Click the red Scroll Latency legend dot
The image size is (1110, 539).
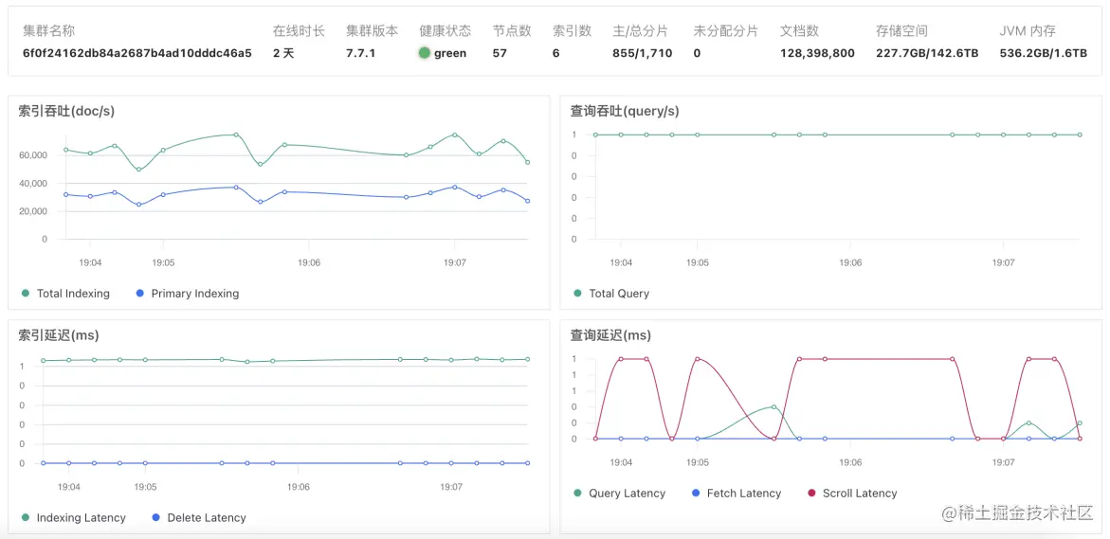811,494
